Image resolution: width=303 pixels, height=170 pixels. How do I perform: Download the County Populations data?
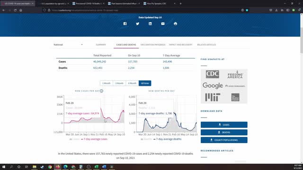click(224, 140)
